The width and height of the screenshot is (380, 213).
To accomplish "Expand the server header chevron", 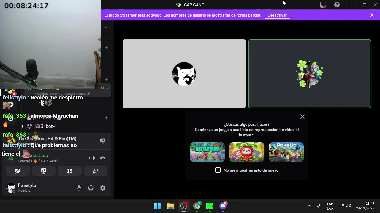I will [106, 28].
